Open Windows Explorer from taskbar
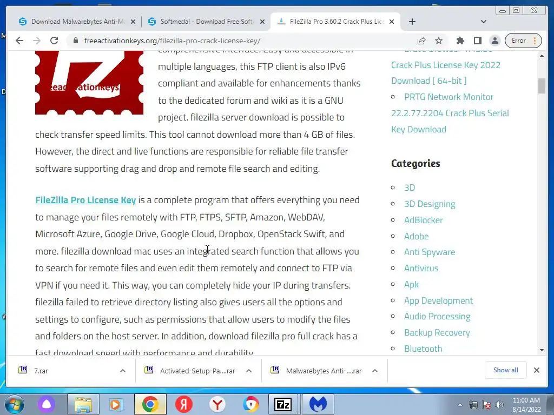Screen dimensions: 554x415 (x=83, y=404)
